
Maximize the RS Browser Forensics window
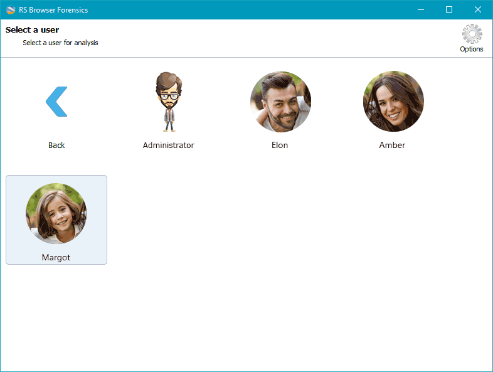pyautogui.click(x=449, y=10)
